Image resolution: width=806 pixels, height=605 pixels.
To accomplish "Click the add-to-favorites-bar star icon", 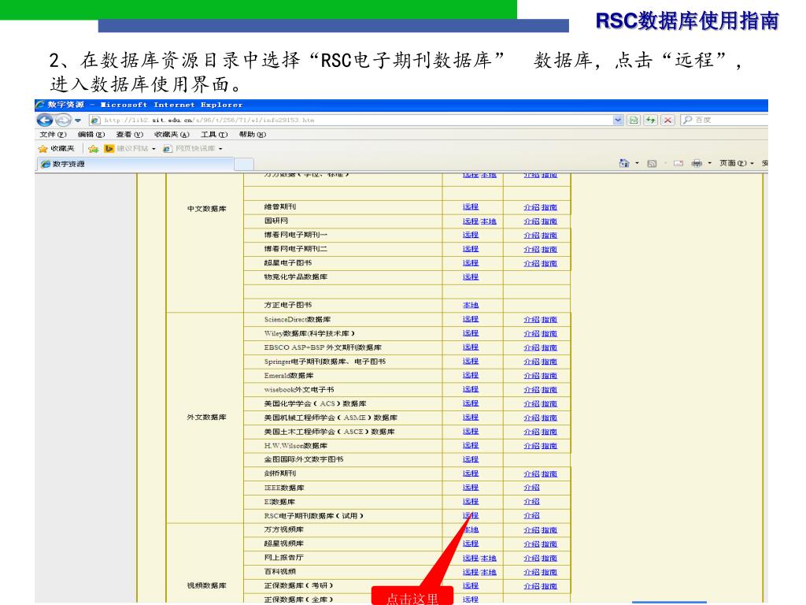I will click(x=93, y=149).
